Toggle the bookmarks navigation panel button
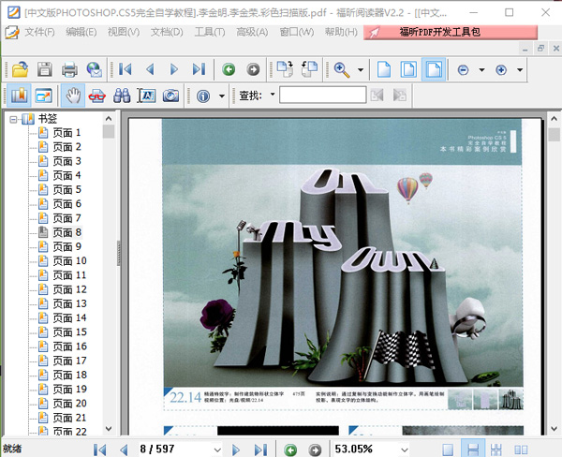Viewport: 562px width, 457px height. point(20,96)
